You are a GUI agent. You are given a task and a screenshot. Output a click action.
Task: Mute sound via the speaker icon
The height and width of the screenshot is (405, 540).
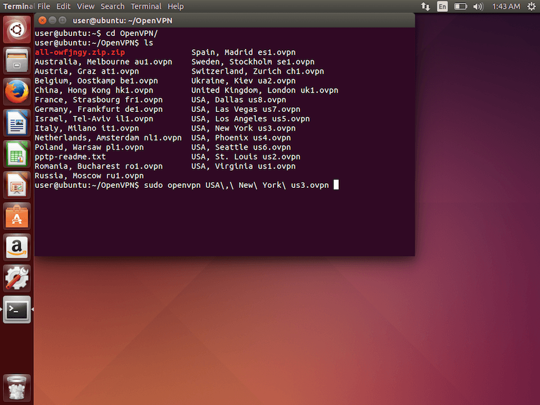[x=479, y=6]
